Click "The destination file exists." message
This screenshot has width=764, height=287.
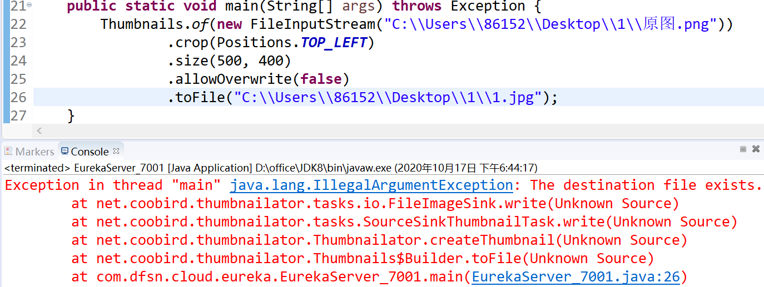tap(646, 185)
